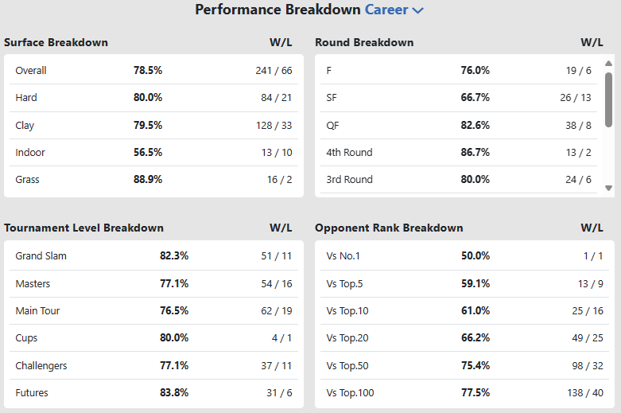Click the Round Breakdown scroll up arrow
The height and width of the screenshot is (413, 621).
pos(608,64)
